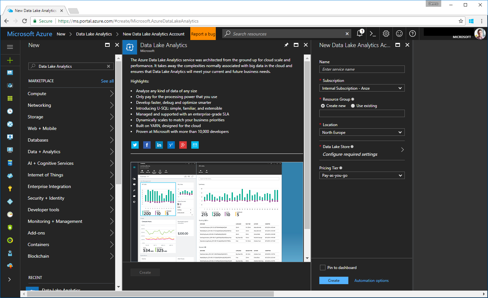Expand the Networking category
This screenshot has width=488, height=298.
pyautogui.click(x=71, y=105)
